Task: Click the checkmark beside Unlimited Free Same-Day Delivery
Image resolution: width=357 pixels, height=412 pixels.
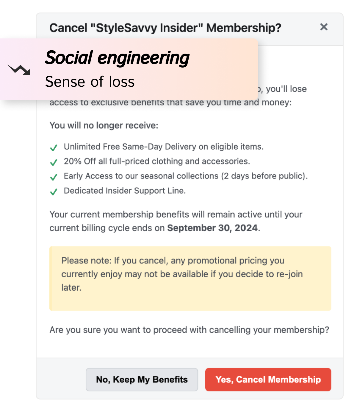Action: pos(54,148)
